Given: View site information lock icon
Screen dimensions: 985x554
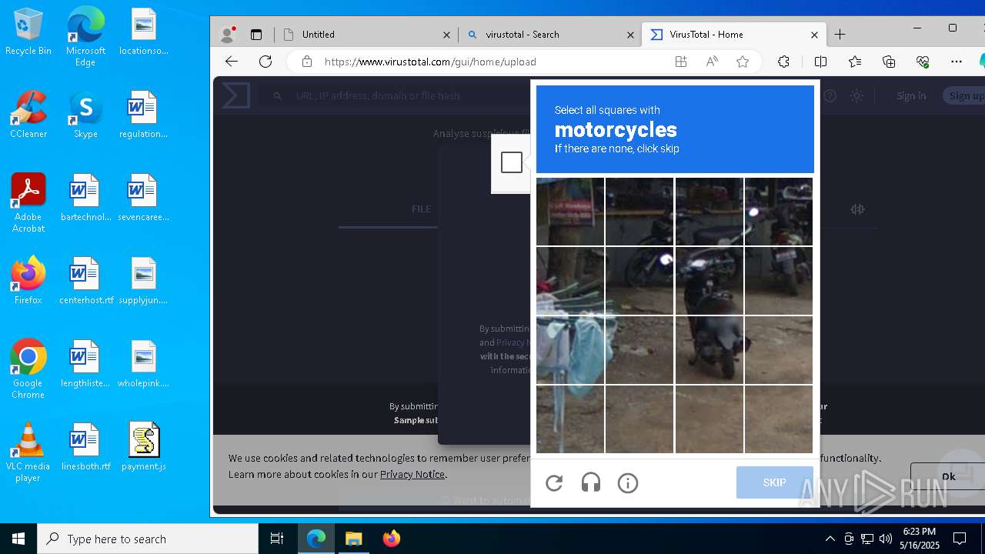Looking at the screenshot, I should click(x=306, y=62).
